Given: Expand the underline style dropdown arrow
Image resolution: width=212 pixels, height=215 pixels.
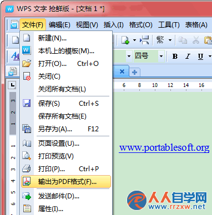Looking at the screenshot, I should click(x=210, y=56).
